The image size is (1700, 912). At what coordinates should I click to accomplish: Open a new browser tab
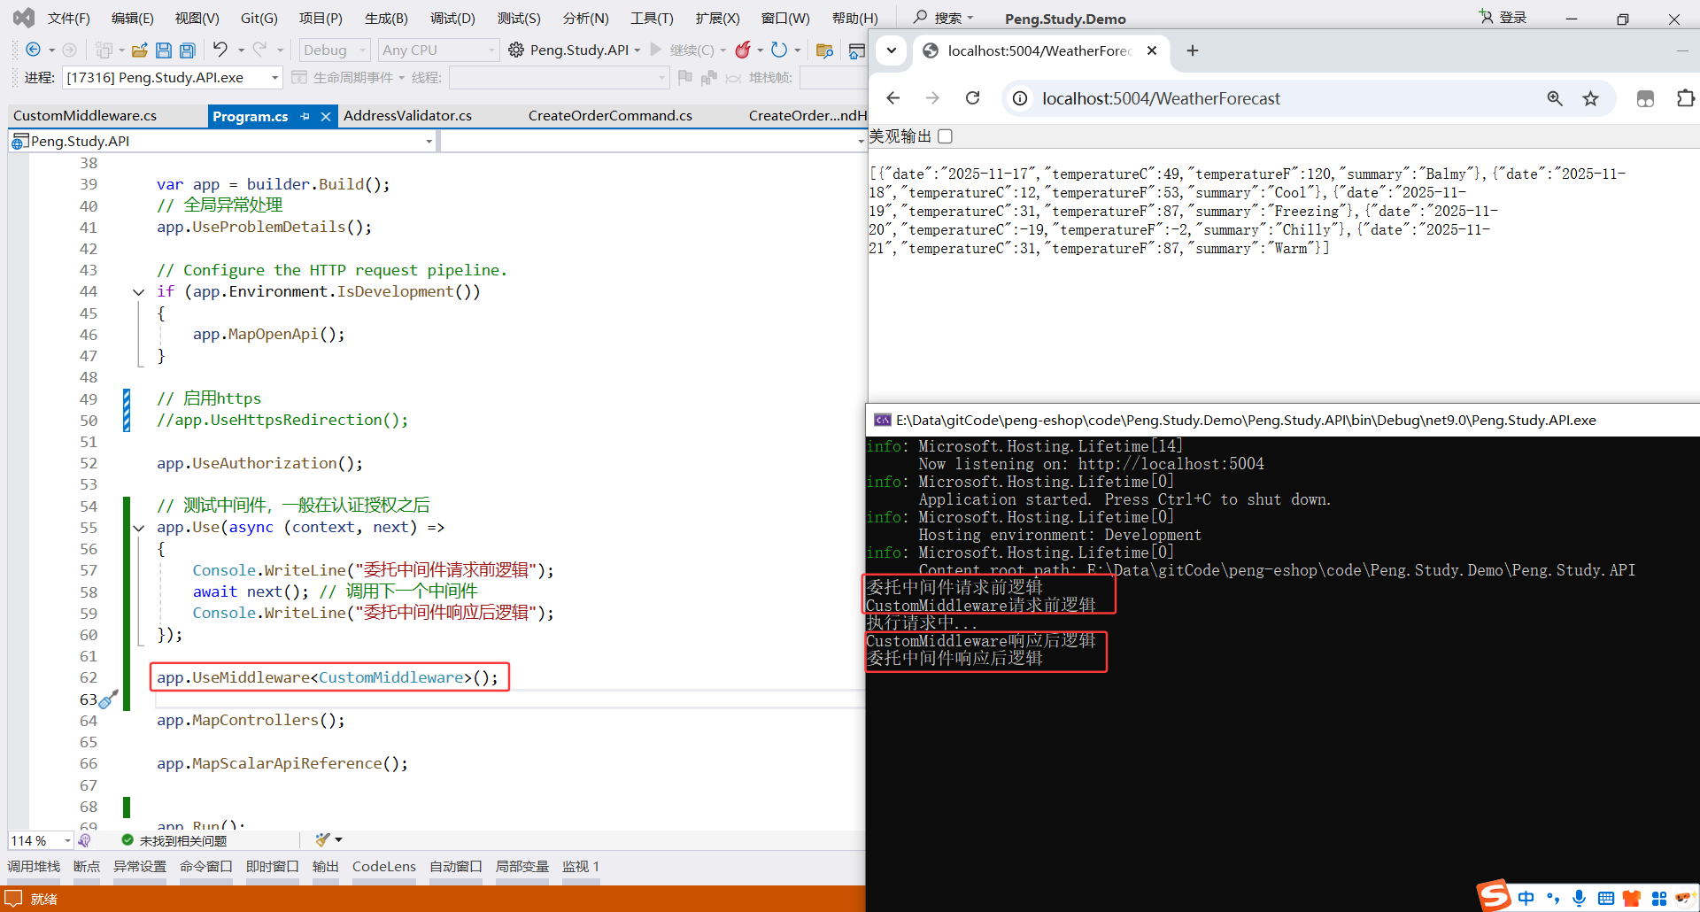(x=1193, y=50)
